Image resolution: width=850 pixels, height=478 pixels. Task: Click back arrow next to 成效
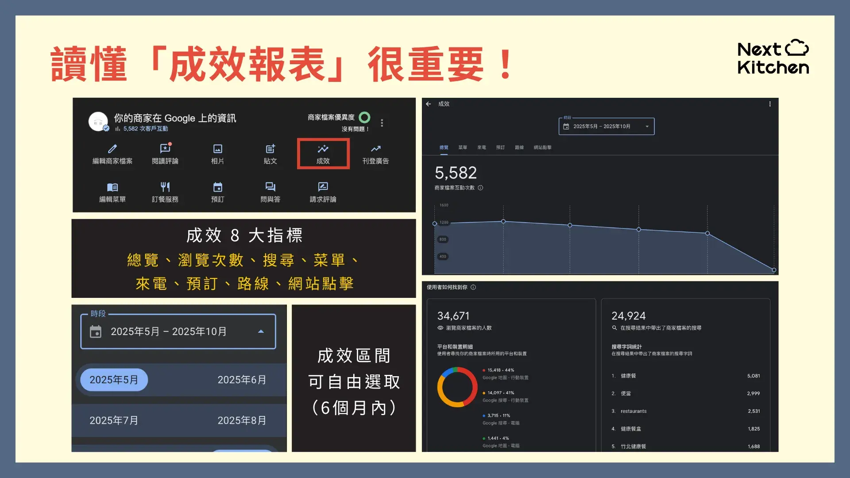pyautogui.click(x=428, y=104)
